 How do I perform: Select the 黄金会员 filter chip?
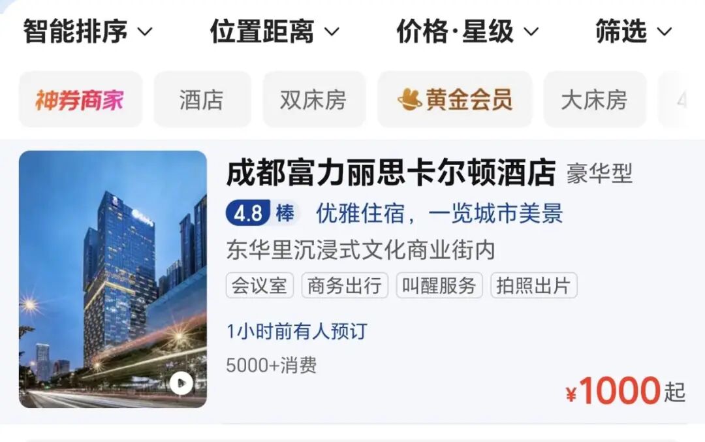tap(454, 99)
